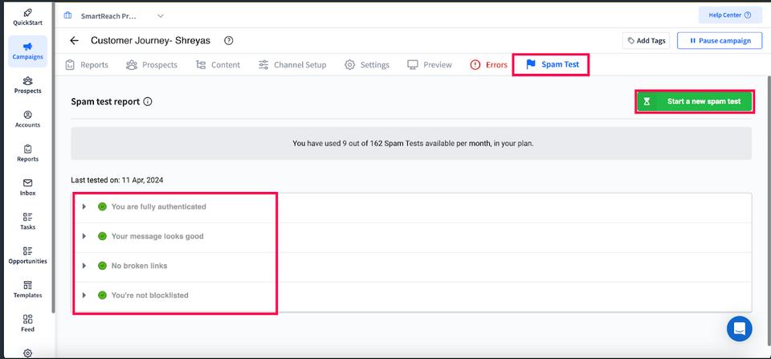Click the help icon beside the campaign title
Image resolution: width=771 pixels, height=359 pixels.
tap(229, 41)
